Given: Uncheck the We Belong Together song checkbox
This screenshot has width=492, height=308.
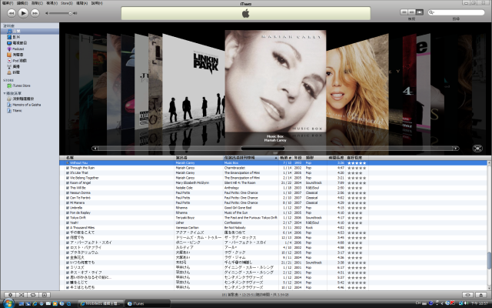Looking at the screenshot, I should [x=68, y=178].
